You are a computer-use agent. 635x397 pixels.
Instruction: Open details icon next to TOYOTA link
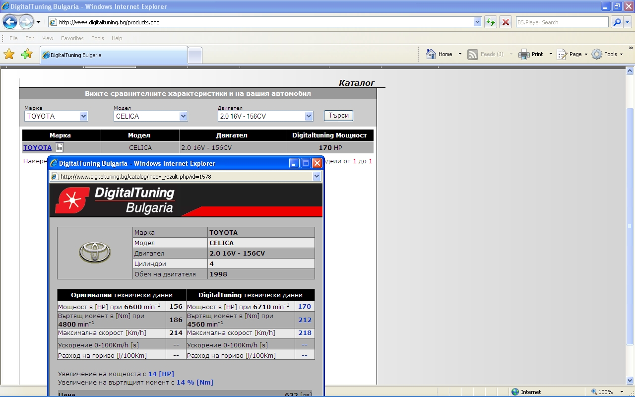(x=59, y=147)
